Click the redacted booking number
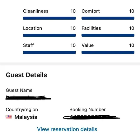 (x=91, y=117)
